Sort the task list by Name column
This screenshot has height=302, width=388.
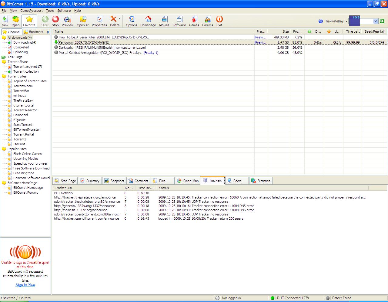tap(153, 31)
